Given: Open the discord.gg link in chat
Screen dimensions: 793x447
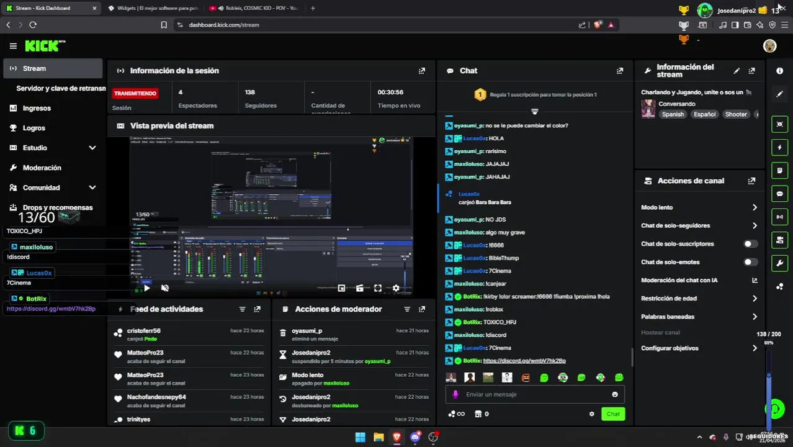Looking at the screenshot, I should tap(524, 361).
